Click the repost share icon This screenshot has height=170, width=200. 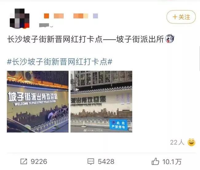click(x=24, y=161)
